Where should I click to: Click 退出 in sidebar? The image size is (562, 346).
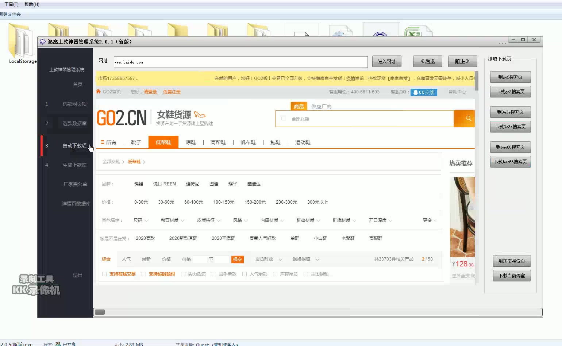point(78,275)
